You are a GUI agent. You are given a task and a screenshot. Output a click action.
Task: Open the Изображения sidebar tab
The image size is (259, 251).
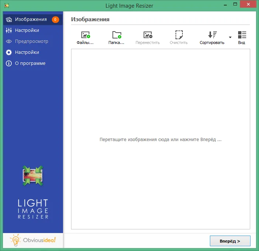tap(33, 19)
